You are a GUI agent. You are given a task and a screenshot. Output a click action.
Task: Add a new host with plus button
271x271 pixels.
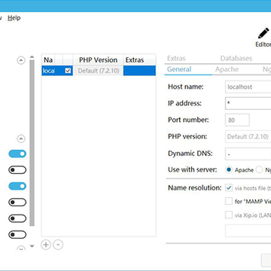tap(46, 245)
